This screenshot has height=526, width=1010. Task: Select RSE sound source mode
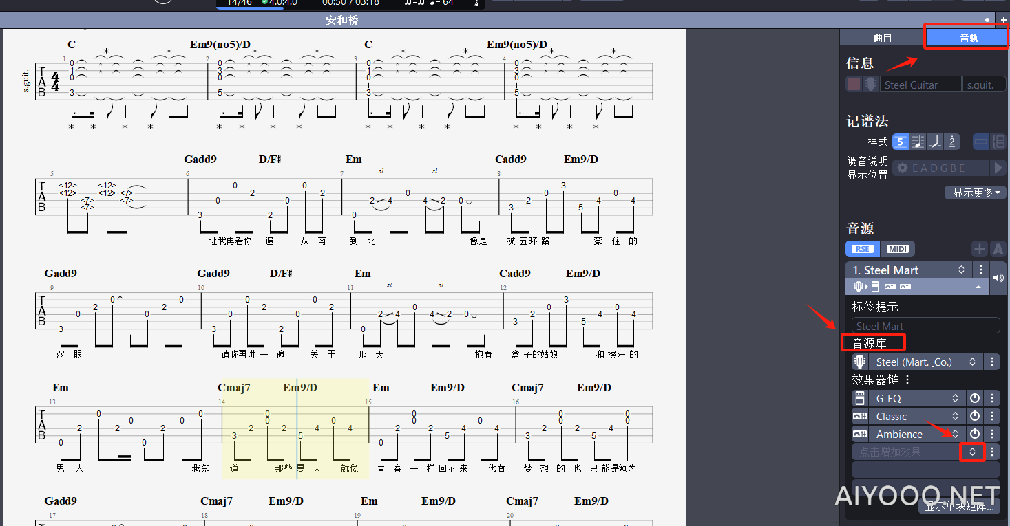tap(862, 249)
